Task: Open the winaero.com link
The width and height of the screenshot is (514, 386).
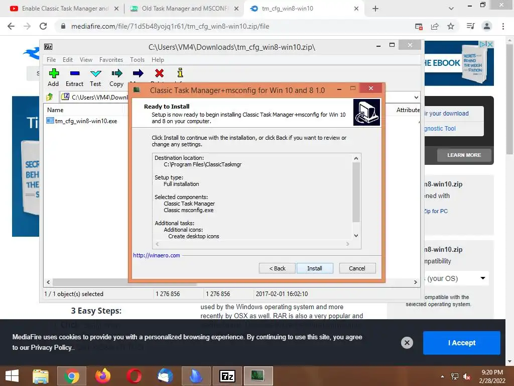Action: coord(157,255)
